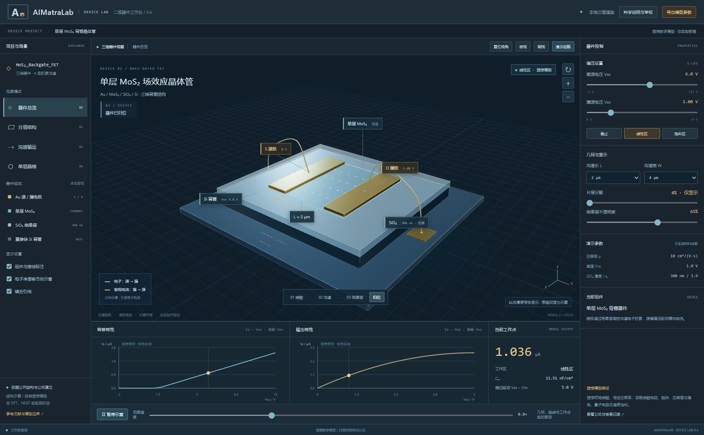This screenshot has width=704, height=435.
Task: Click the 绝缘层不透明度 slider
Action: coord(642,222)
